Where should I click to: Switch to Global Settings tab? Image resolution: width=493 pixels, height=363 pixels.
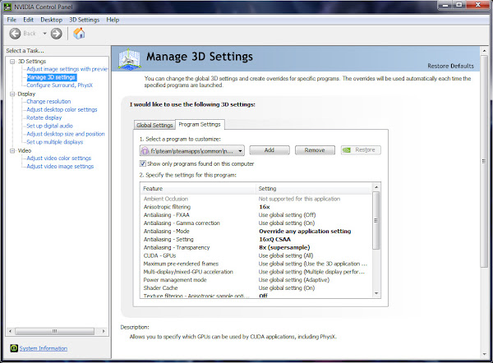154,125
